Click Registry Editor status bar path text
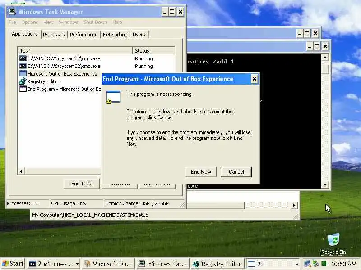361x270 pixels. tap(90, 215)
